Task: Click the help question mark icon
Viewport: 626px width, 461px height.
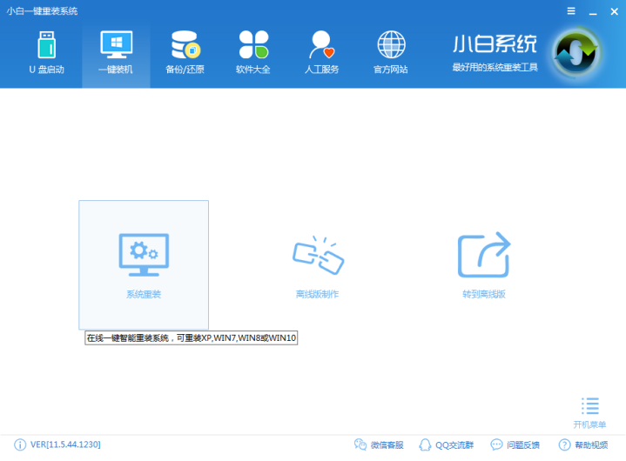Action: point(564,444)
